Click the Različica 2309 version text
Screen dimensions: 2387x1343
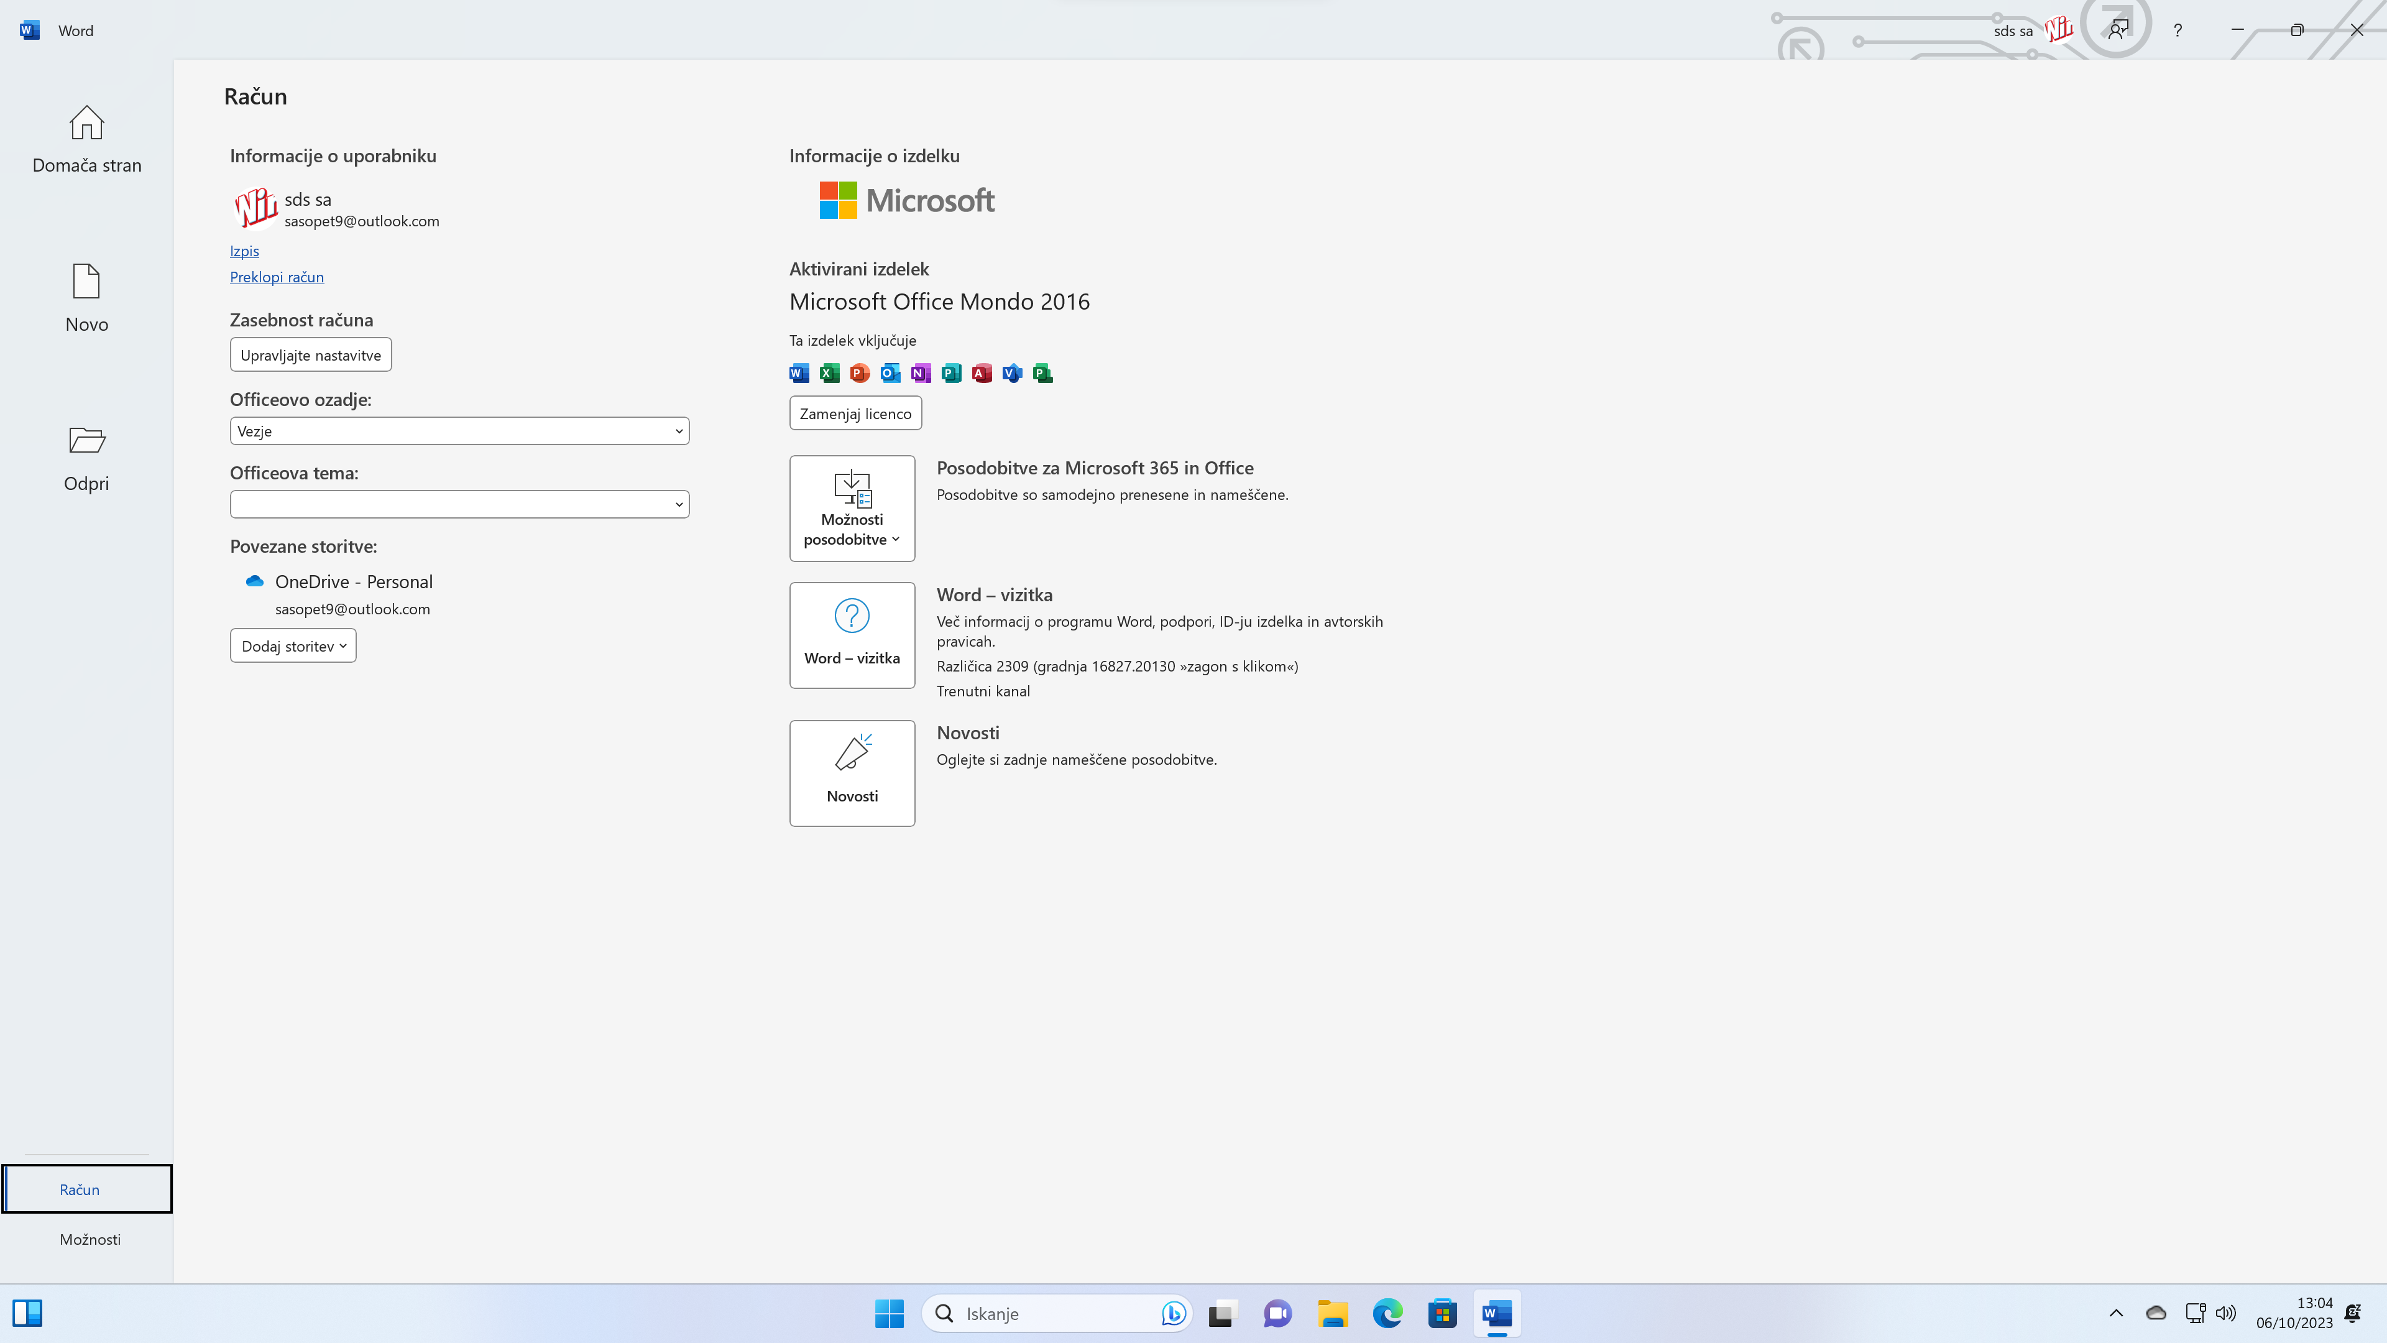[1118, 667]
